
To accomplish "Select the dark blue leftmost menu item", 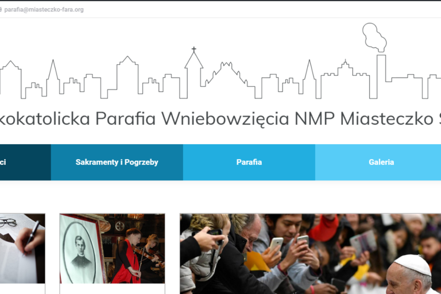I will 25,163.
